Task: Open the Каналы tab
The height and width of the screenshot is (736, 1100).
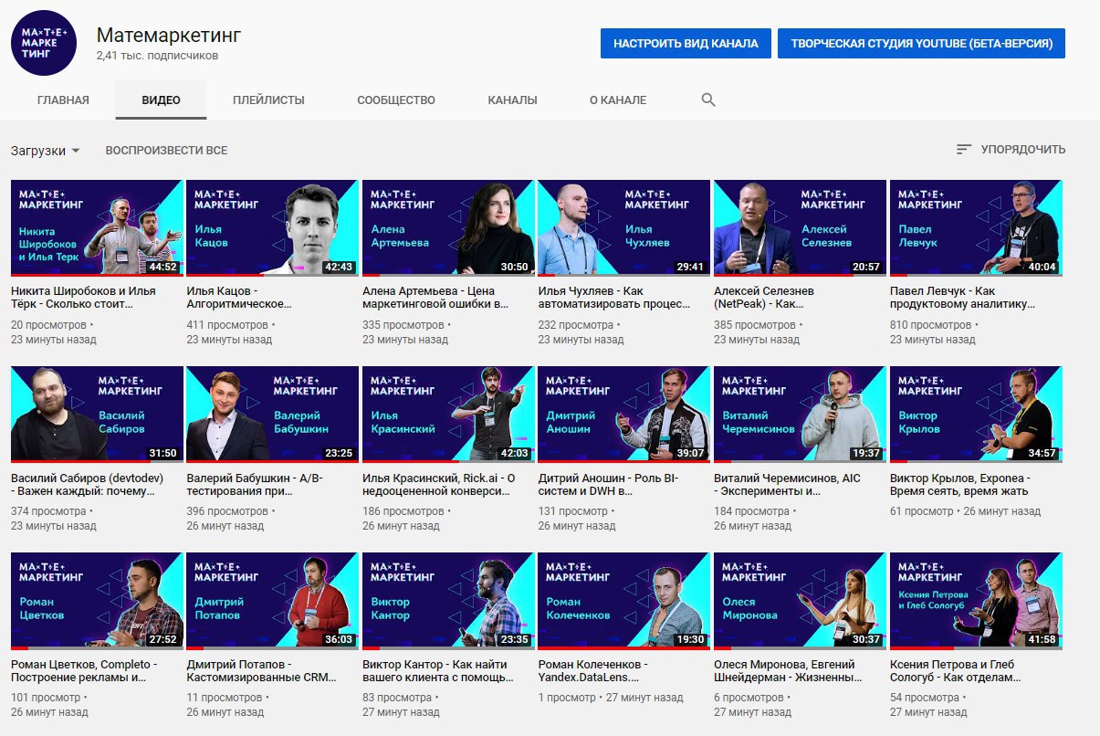Action: [x=512, y=100]
